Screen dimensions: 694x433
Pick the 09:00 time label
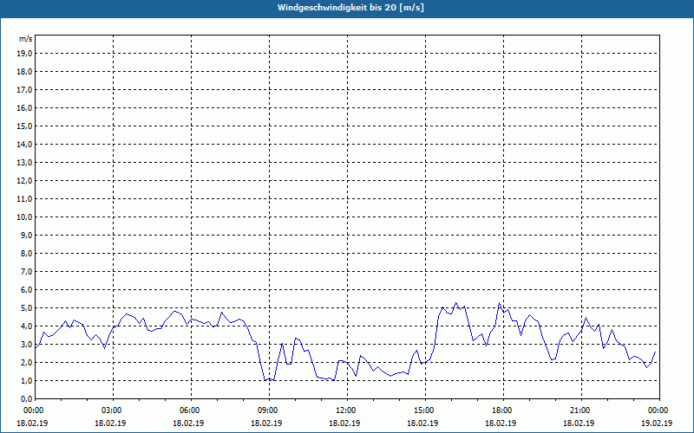pos(267,410)
